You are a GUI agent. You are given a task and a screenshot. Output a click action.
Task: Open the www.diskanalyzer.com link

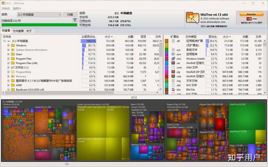213,22
